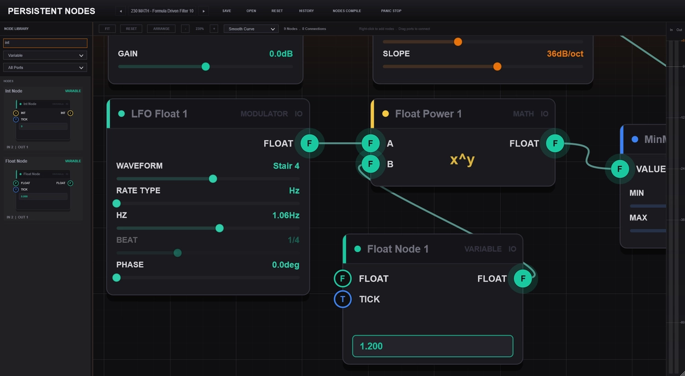Image resolution: width=685 pixels, height=376 pixels.
Task: Click the WAVEFORM slider handle
Action: [213, 179]
